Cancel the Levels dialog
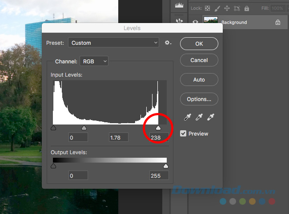Screen dimensions: 289x214 [x=199, y=60]
